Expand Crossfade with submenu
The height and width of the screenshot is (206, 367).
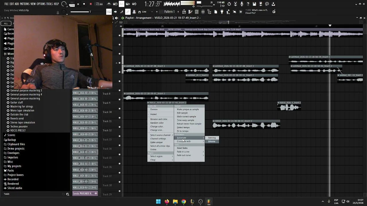(x=190, y=141)
